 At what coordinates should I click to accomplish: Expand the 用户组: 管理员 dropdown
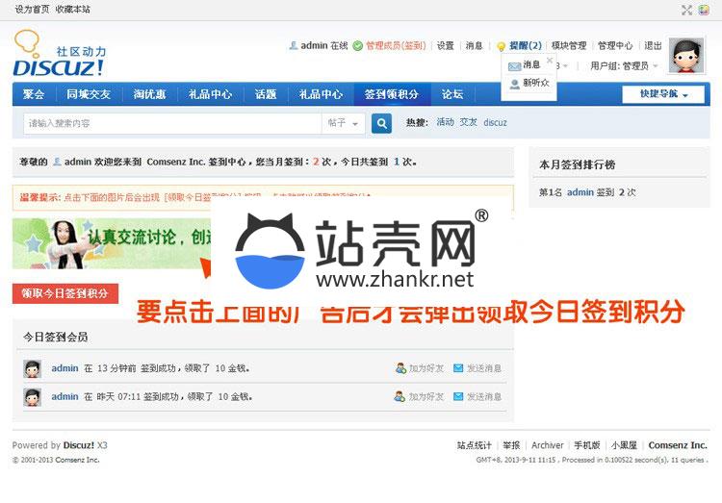pyautogui.click(x=624, y=65)
